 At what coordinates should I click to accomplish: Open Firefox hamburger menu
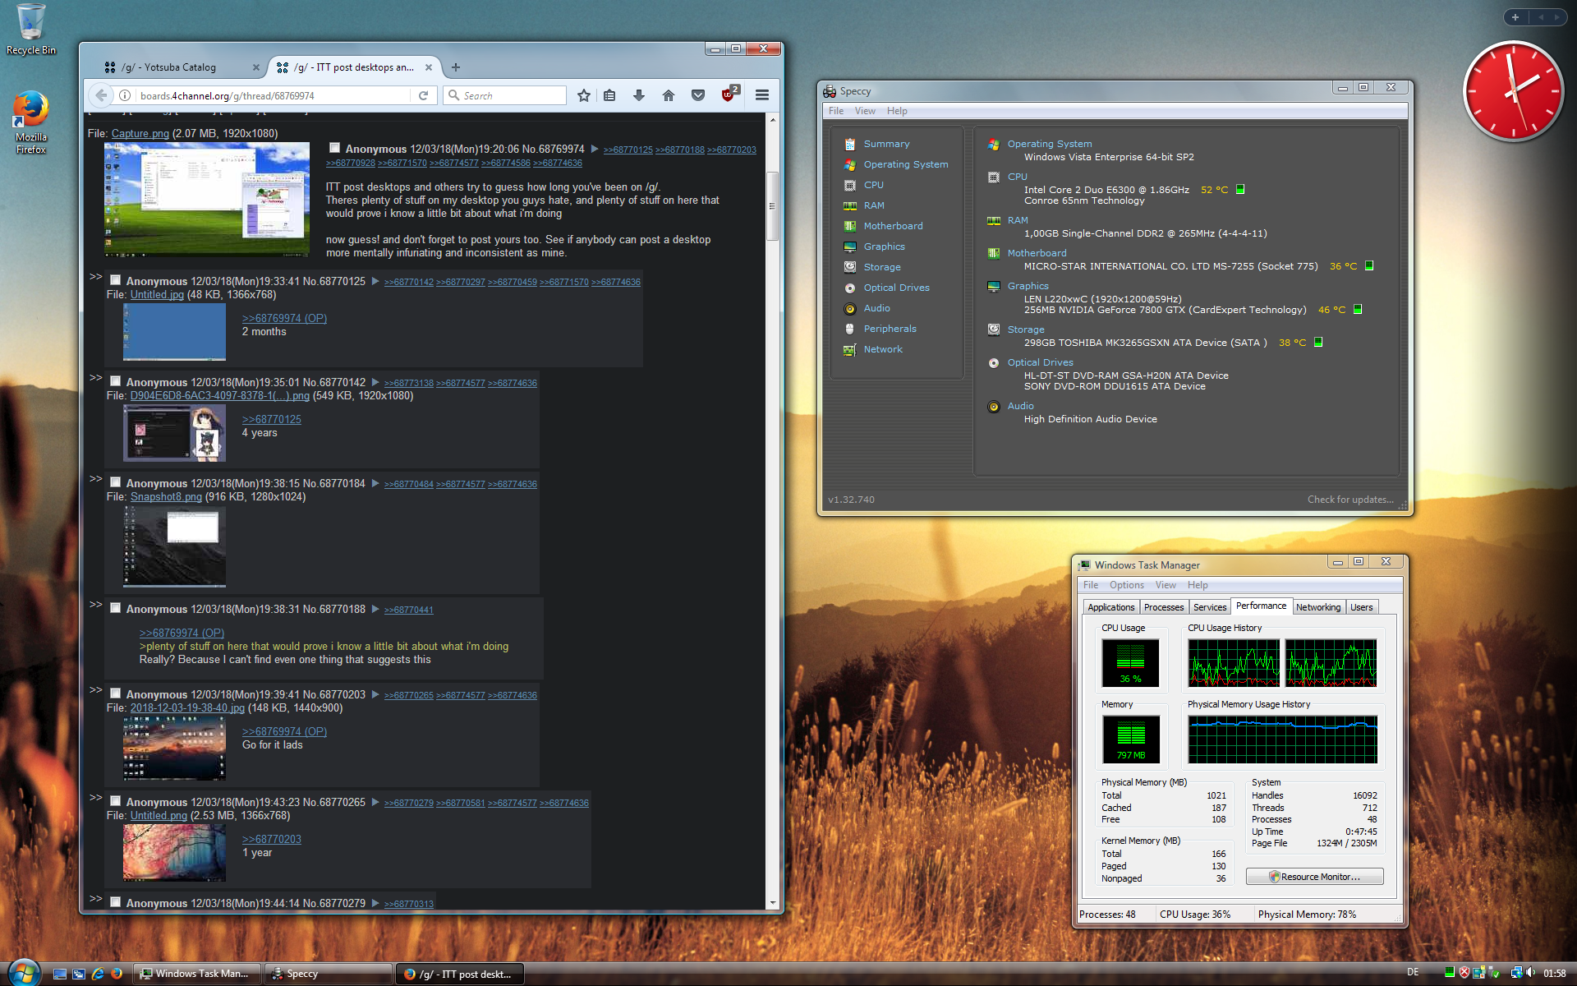[x=762, y=95]
